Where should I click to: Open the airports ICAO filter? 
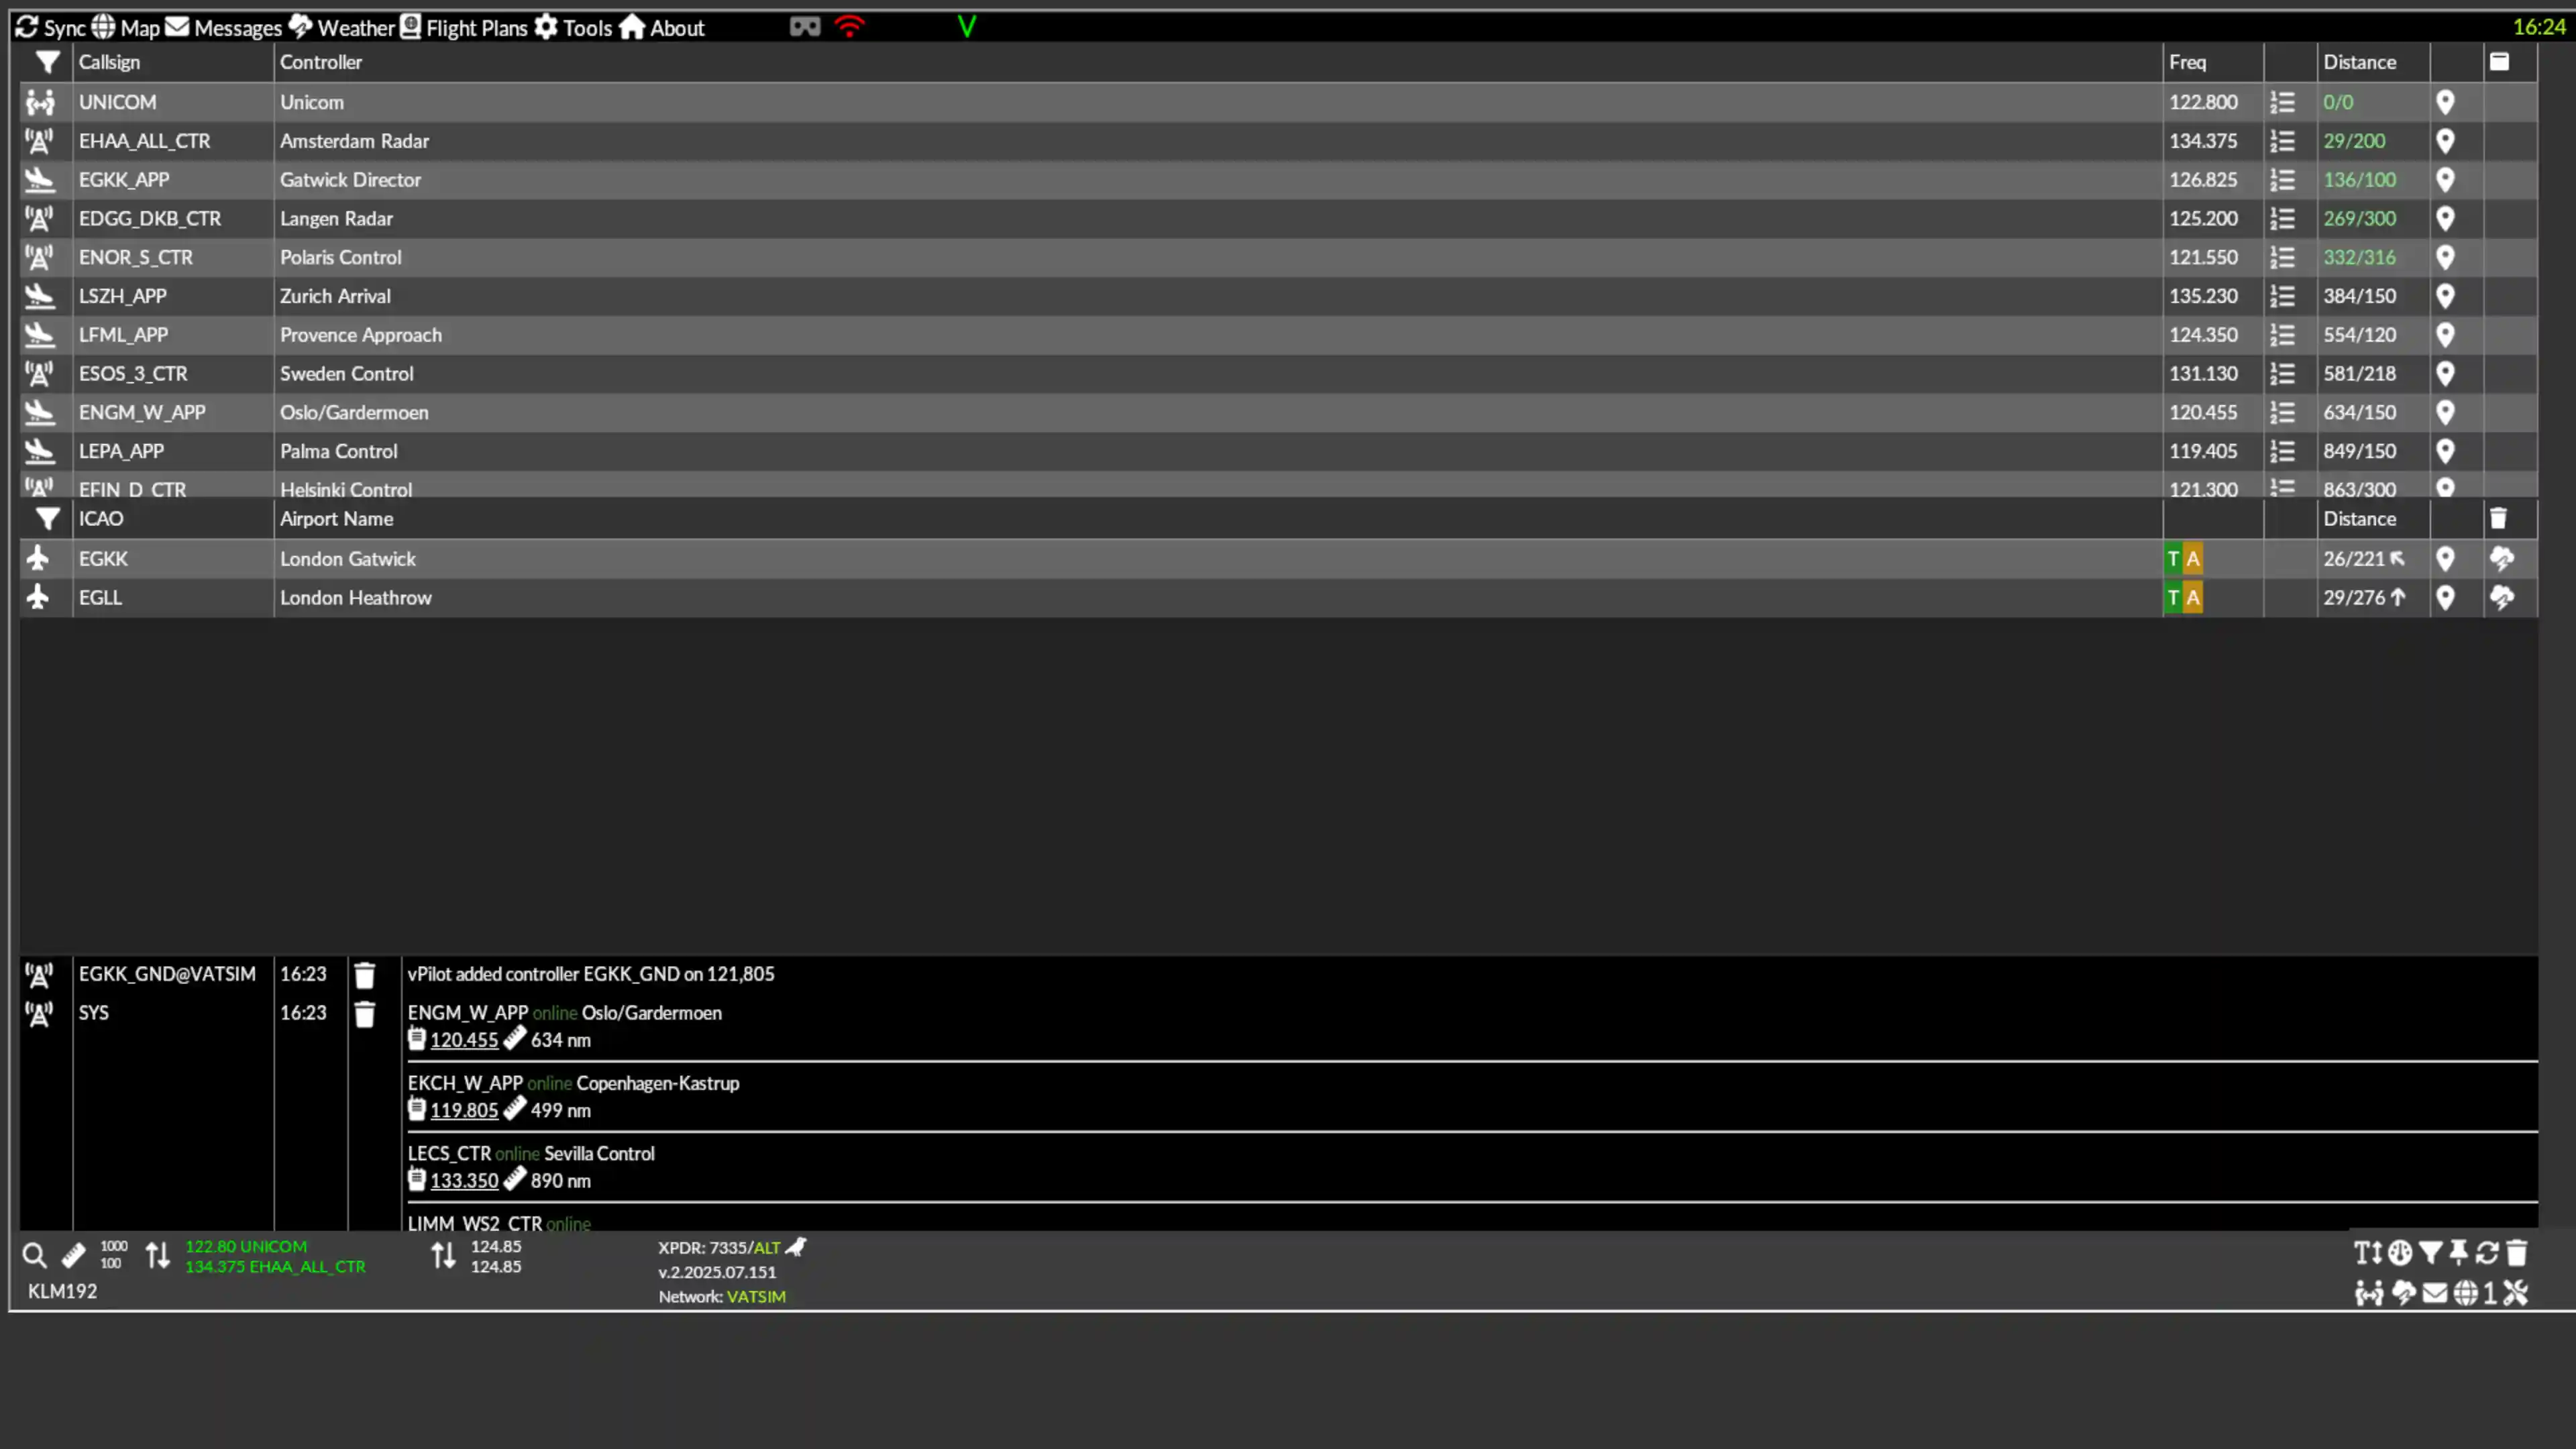click(x=47, y=519)
